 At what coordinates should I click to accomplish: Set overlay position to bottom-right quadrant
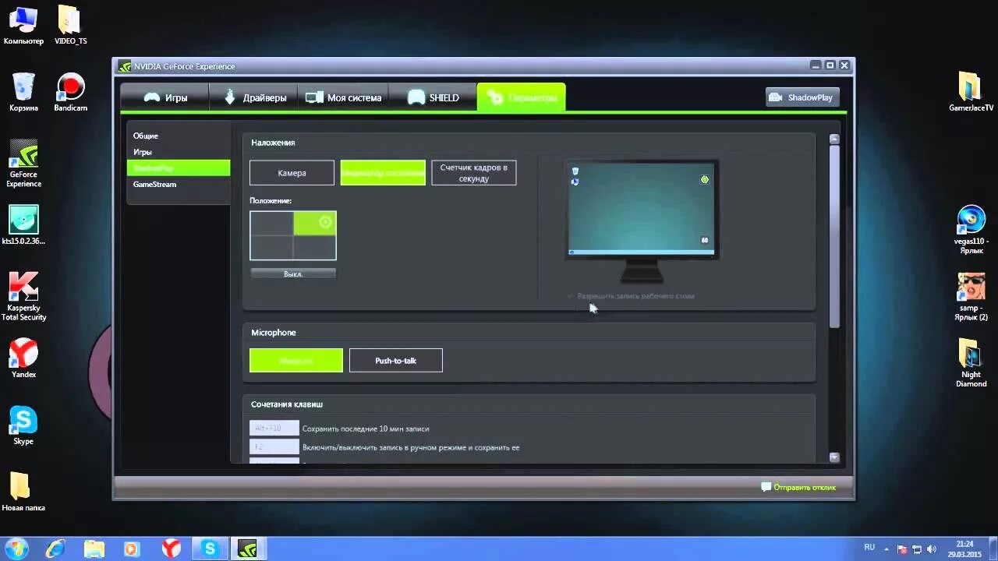315,248
